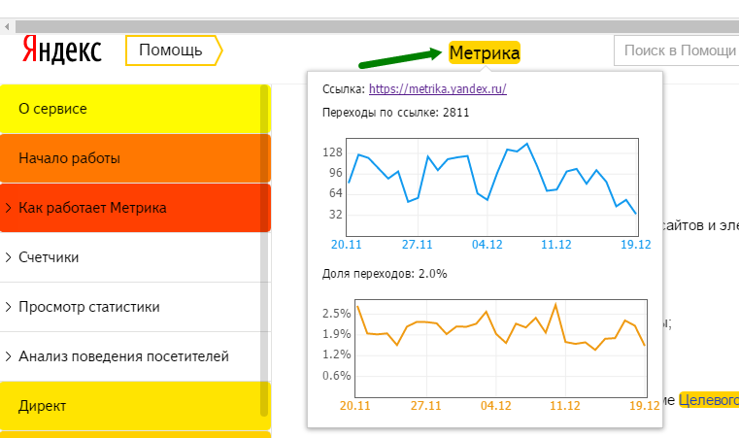Click blue 19.12 date label
739x438 pixels.
[x=636, y=245]
